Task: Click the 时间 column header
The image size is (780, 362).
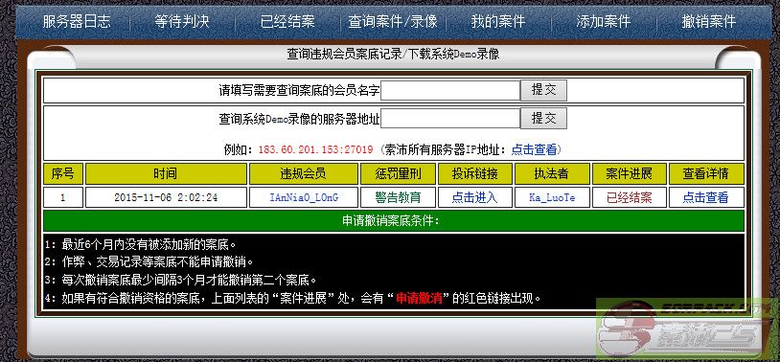Action: [x=166, y=173]
